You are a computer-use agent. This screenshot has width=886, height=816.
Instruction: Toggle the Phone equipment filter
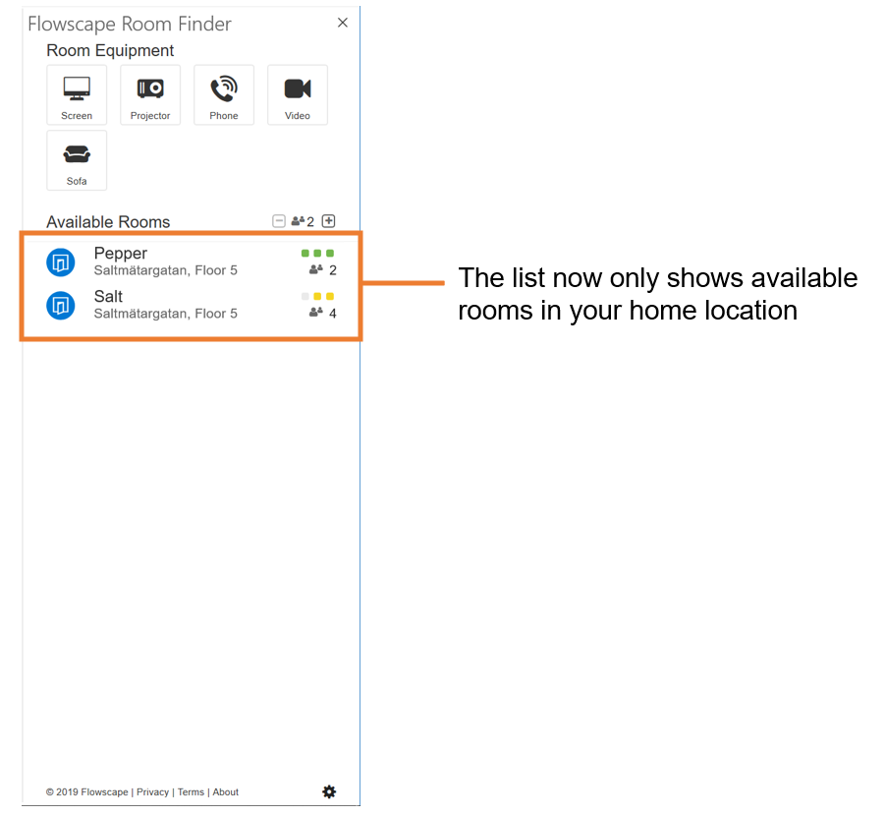click(x=224, y=95)
